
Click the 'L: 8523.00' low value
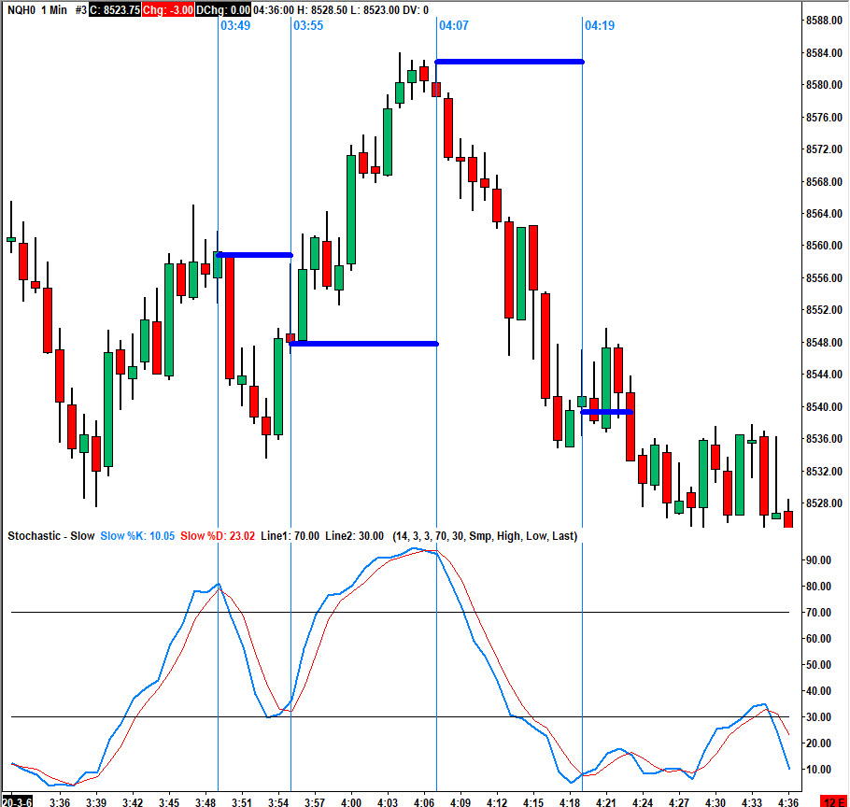click(374, 9)
